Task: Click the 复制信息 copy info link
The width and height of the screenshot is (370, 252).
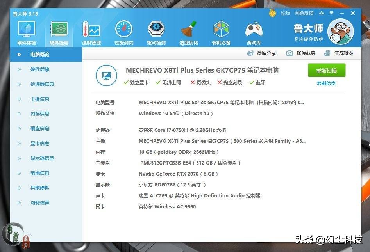Action: click(326, 83)
